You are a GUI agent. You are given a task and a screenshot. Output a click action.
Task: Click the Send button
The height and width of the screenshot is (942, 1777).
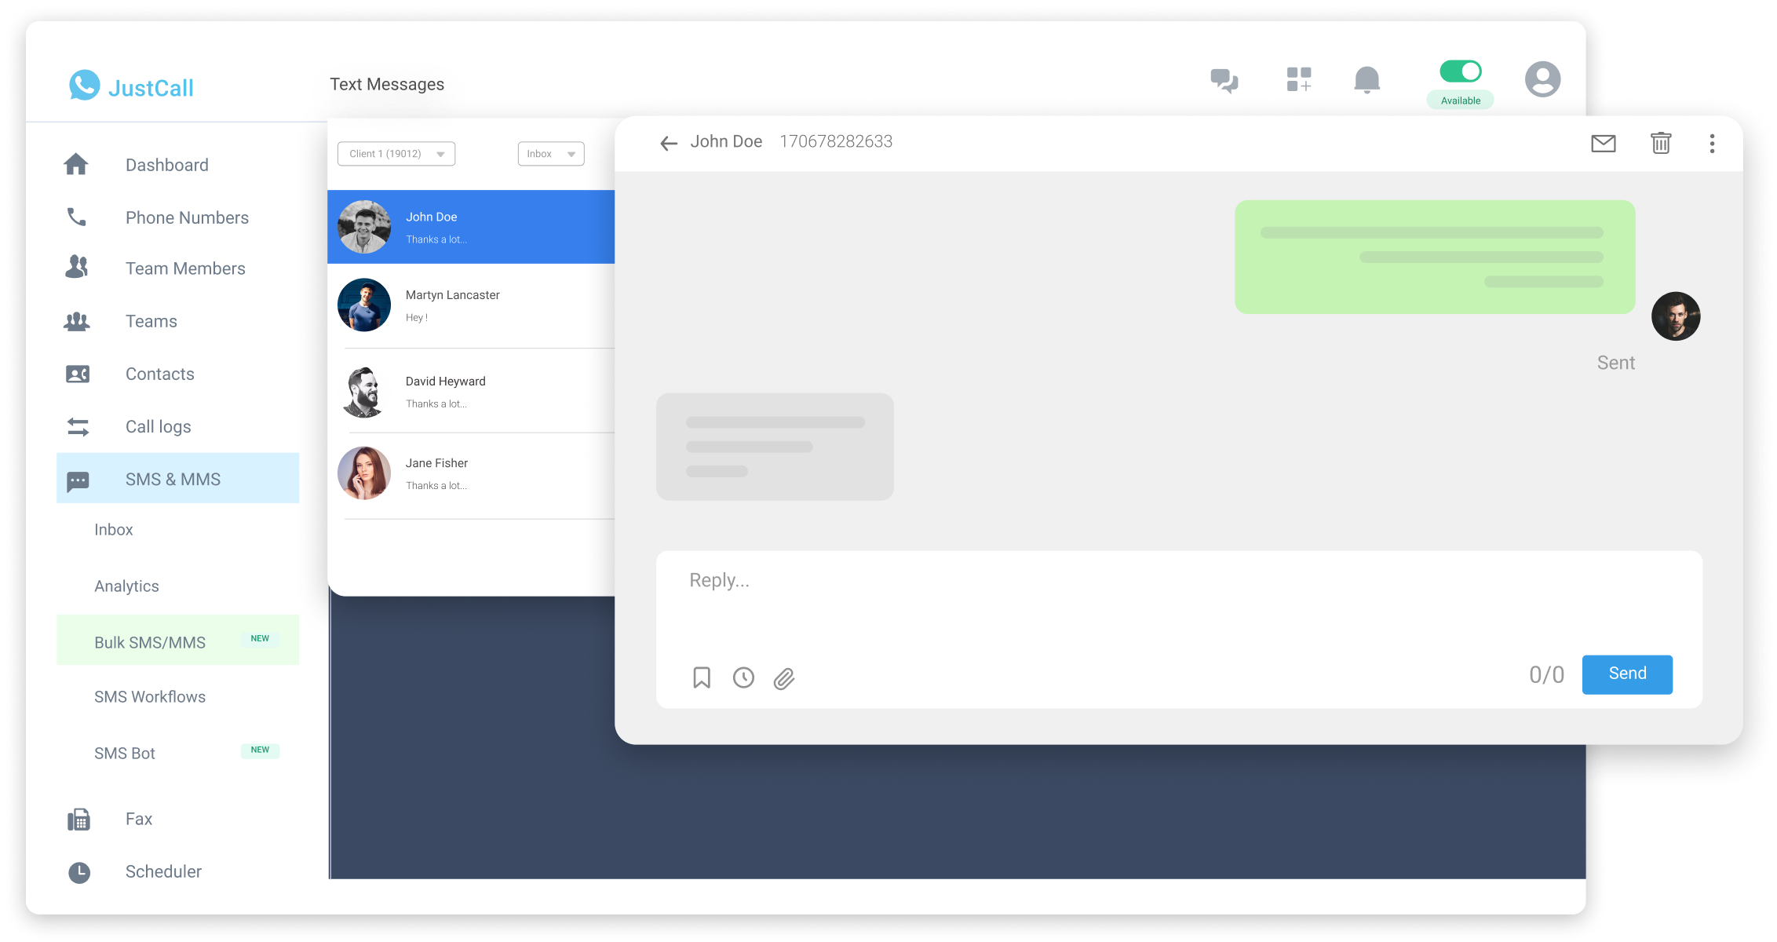pos(1626,673)
